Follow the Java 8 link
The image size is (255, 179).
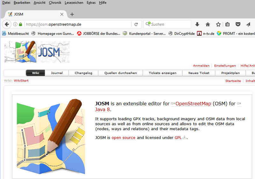click(x=102, y=110)
